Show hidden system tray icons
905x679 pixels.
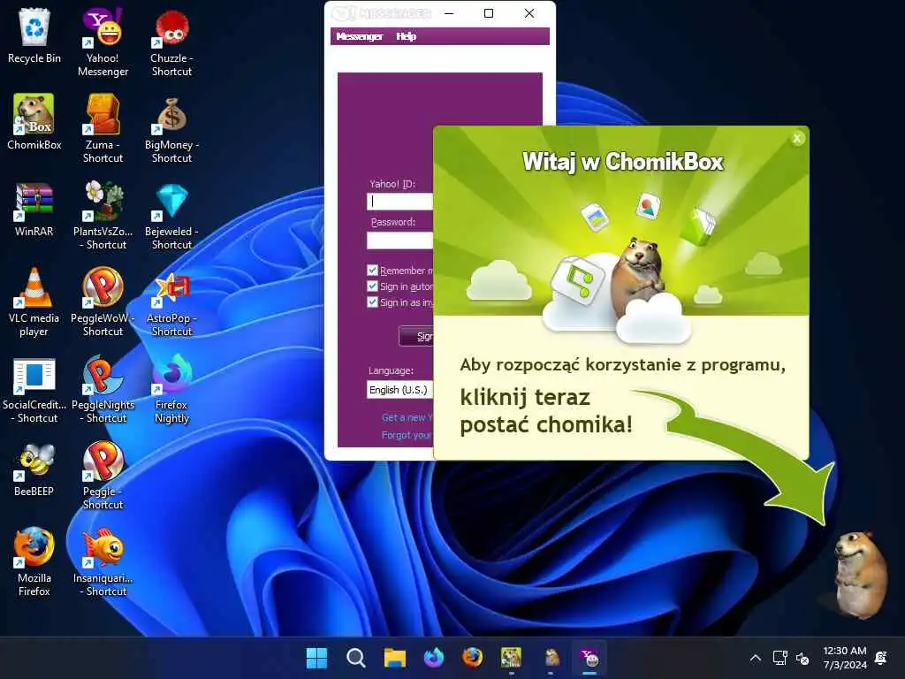pos(755,658)
